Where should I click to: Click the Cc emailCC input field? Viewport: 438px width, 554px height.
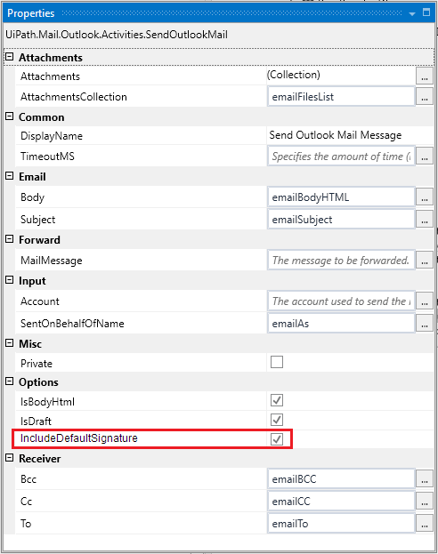pos(341,502)
